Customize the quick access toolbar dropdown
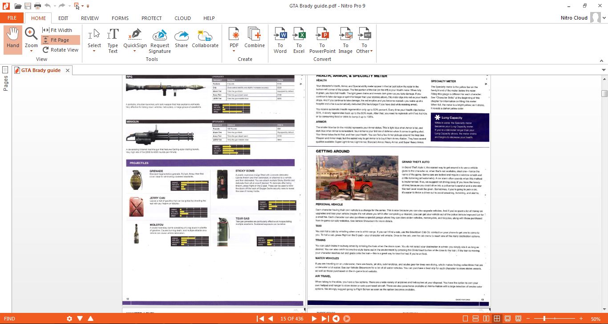 click(88, 6)
